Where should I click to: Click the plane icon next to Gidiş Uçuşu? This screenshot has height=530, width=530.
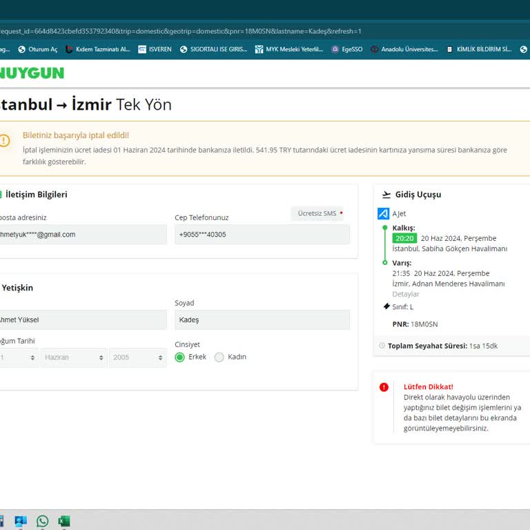click(x=386, y=195)
